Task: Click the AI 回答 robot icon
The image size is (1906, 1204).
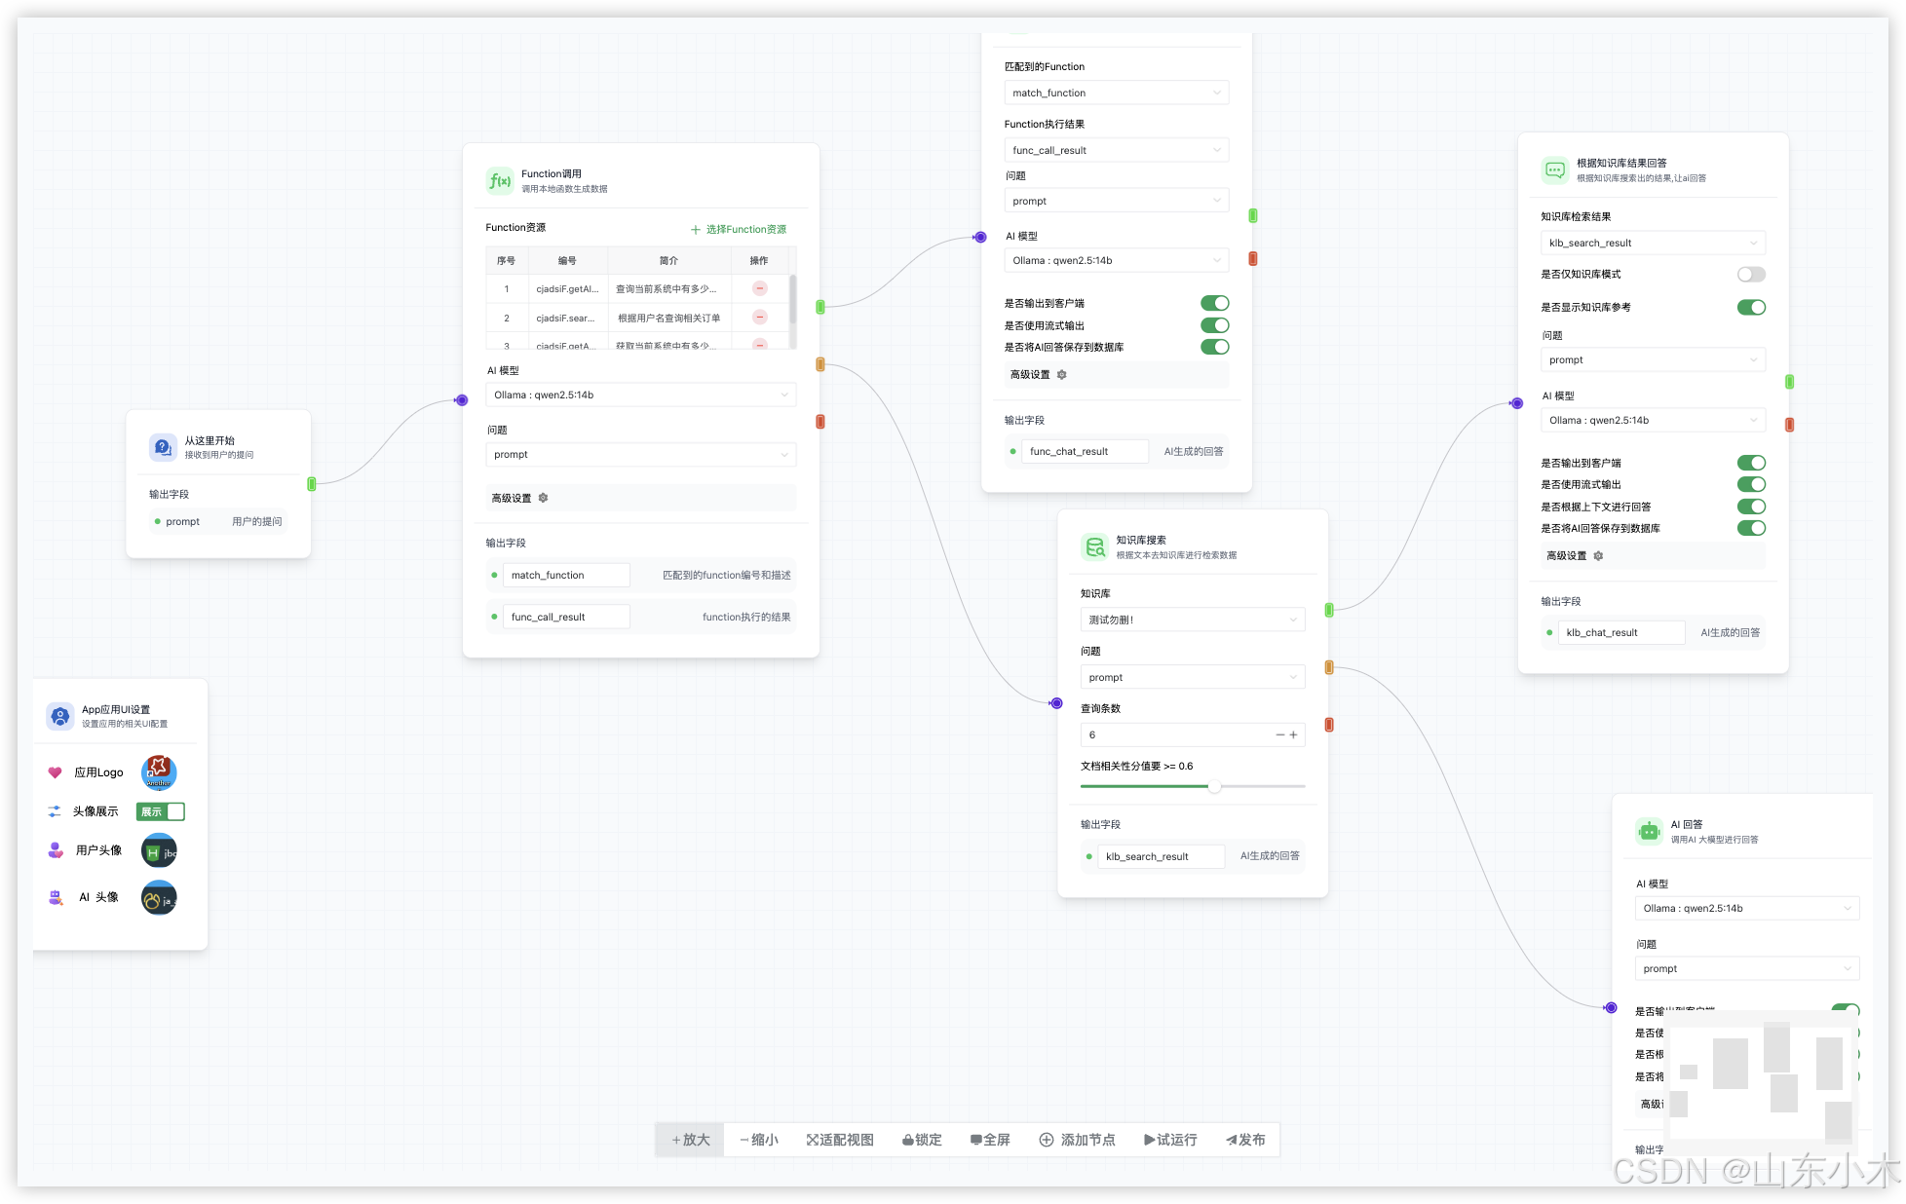Action: coord(1648,831)
